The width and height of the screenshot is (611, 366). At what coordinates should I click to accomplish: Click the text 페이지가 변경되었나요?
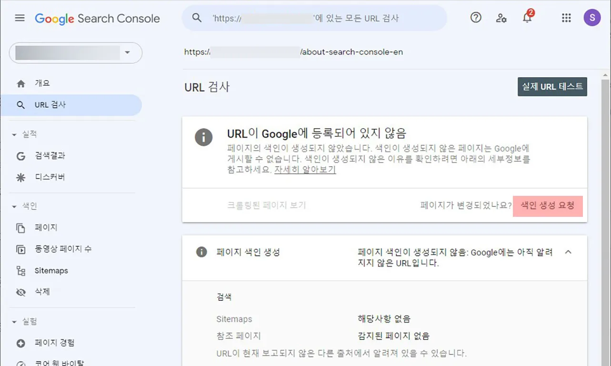coord(466,205)
